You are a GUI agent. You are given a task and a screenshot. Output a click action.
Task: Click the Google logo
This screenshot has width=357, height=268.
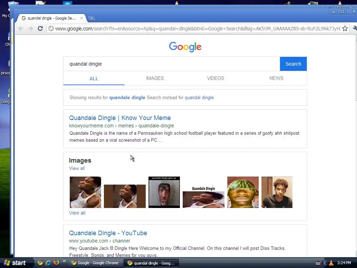click(x=185, y=47)
